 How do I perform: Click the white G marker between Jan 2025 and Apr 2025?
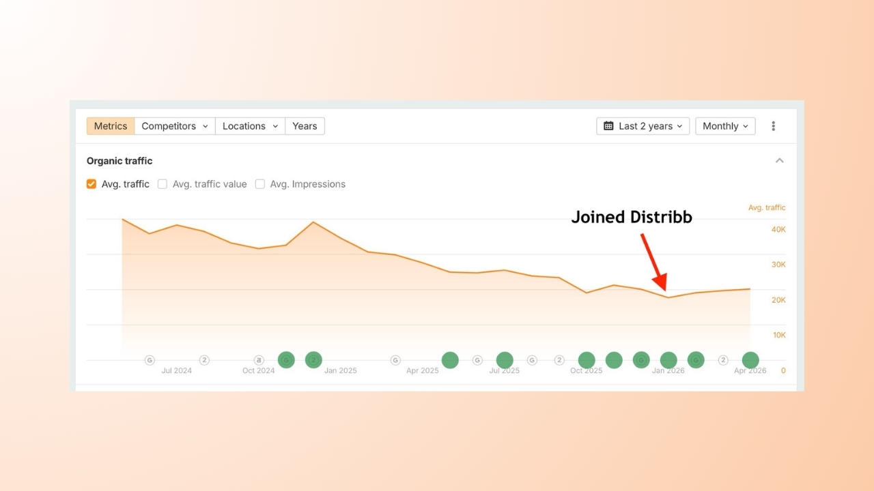coord(395,360)
